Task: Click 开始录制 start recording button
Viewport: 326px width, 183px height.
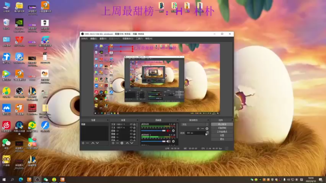Action: pyautogui.click(x=222, y=128)
